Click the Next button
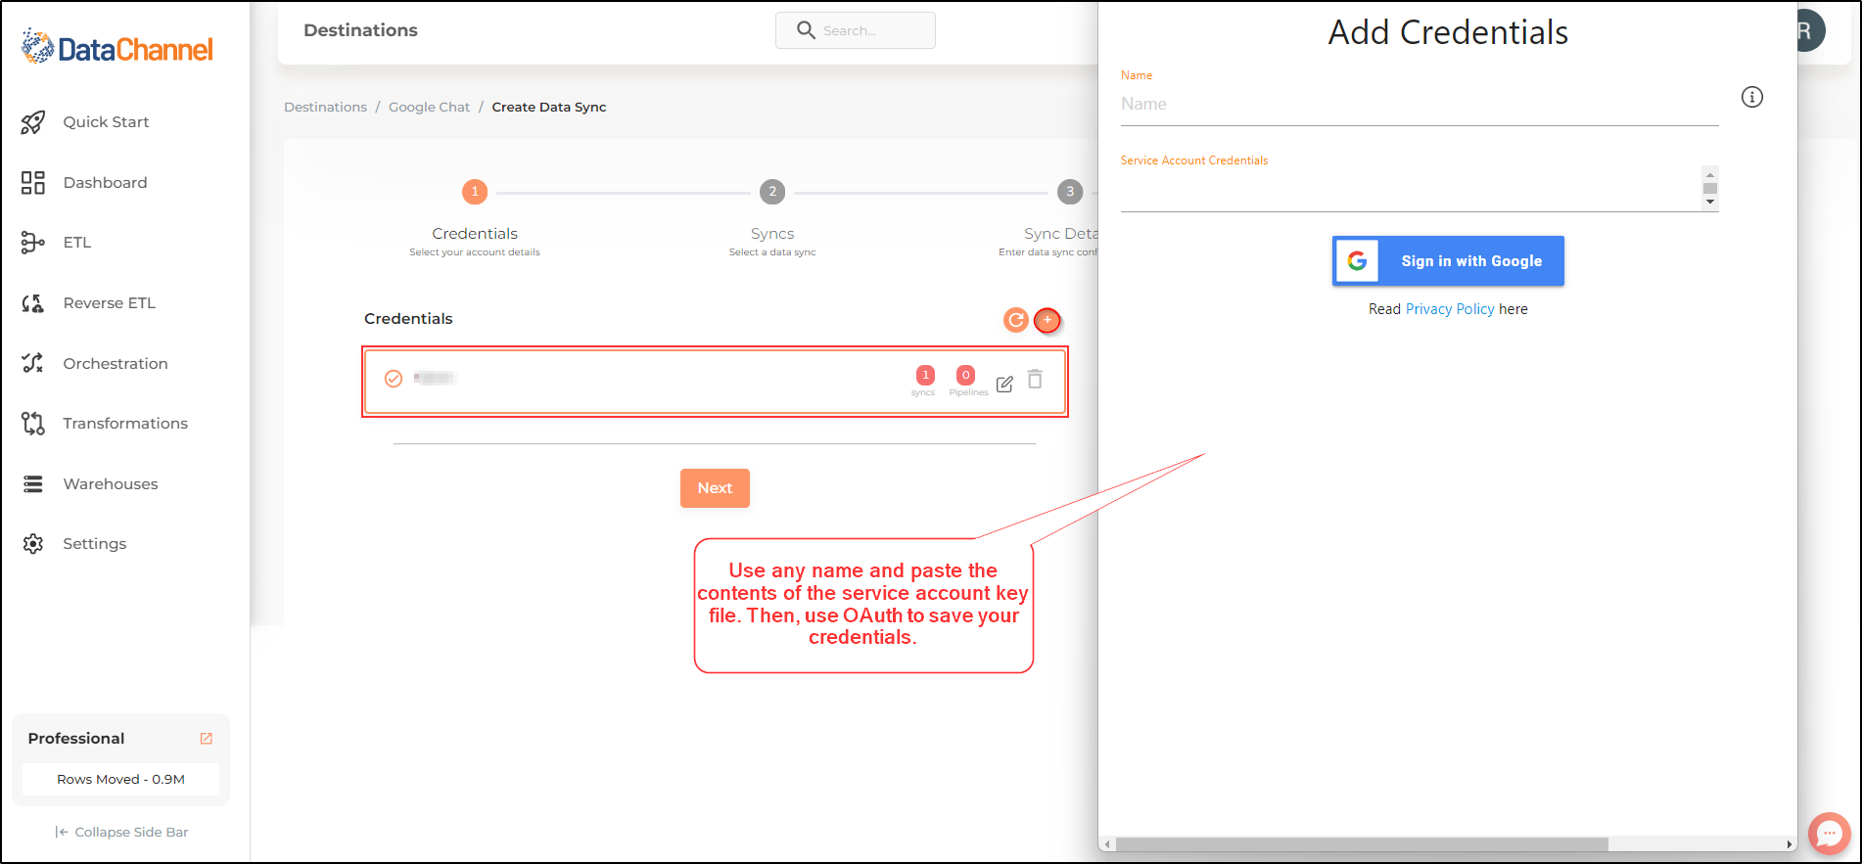1862x864 pixels. click(715, 488)
